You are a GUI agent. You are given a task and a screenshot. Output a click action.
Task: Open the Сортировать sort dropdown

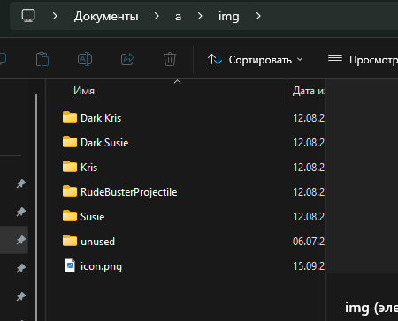click(256, 60)
